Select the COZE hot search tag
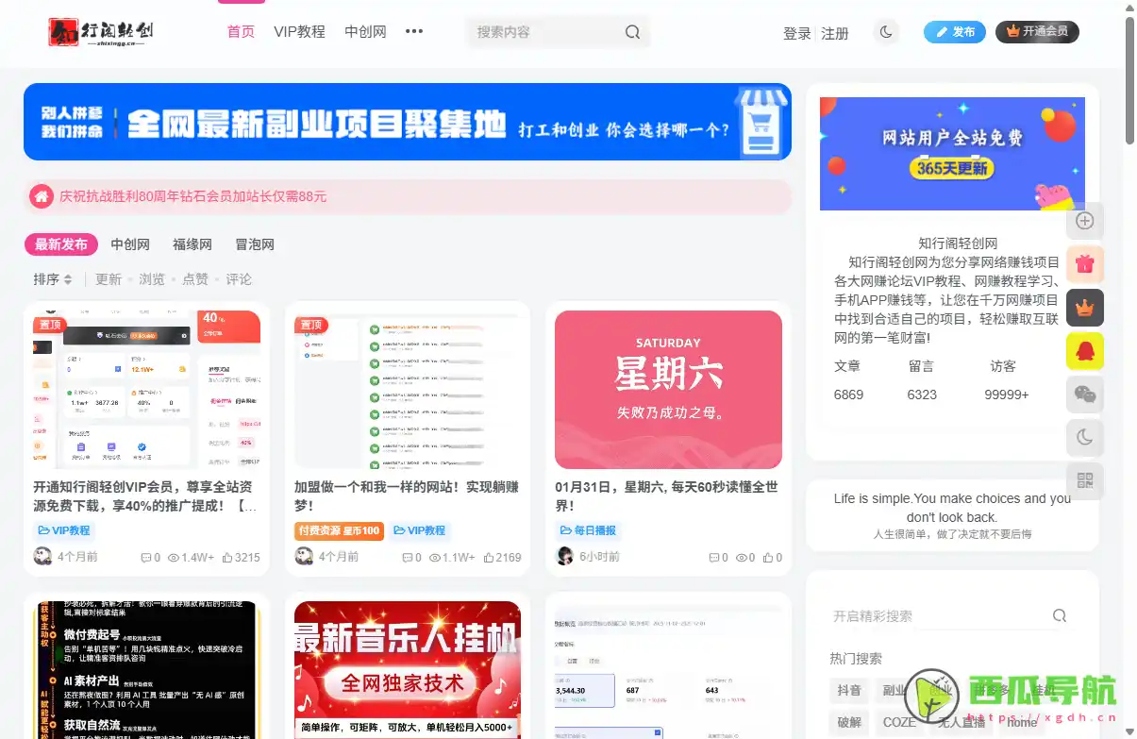Image resolution: width=1137 pixels, height=739 pixels. click(x=900, y=722)
